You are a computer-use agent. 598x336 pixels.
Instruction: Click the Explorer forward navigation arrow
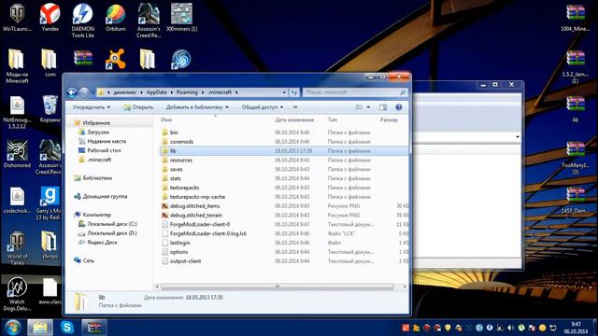click(84, 92)
